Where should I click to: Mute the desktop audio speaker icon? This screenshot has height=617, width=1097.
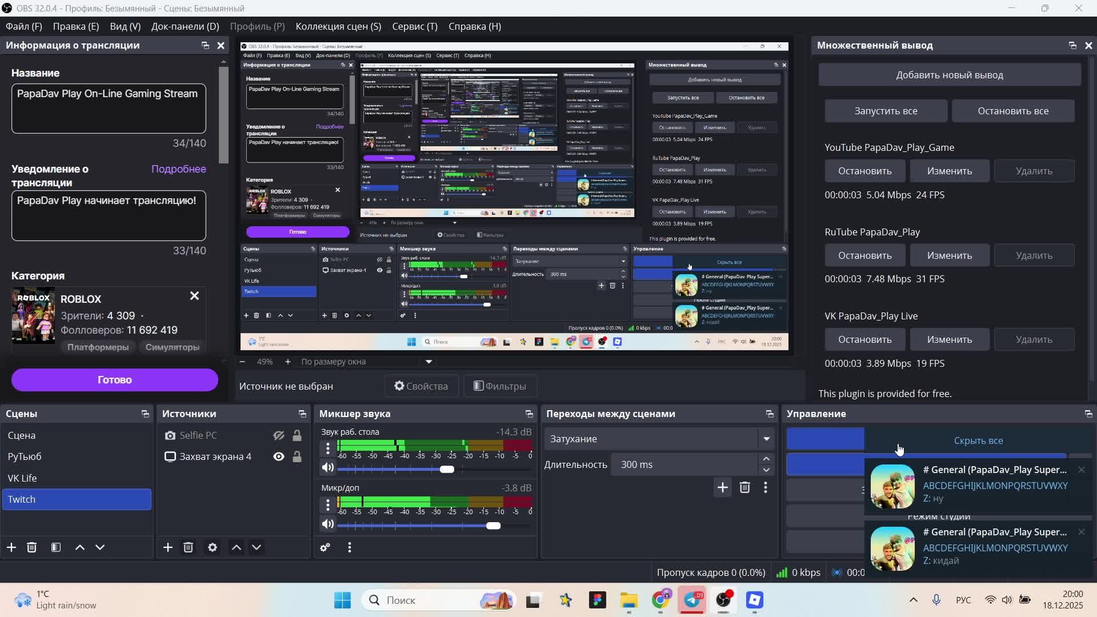pyautogui.click(x=327, y=468)
